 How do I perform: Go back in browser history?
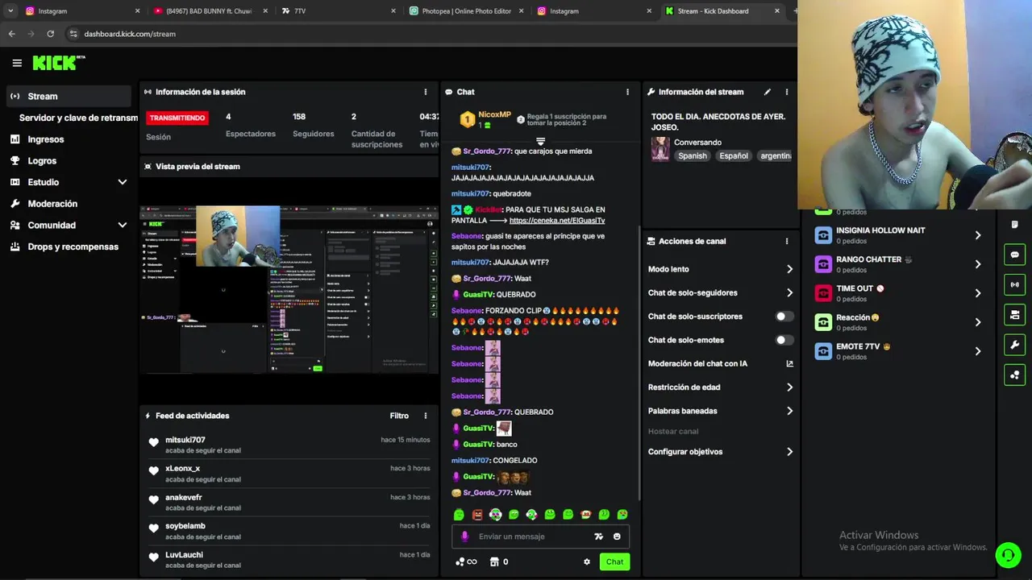[x=12, y=34]
